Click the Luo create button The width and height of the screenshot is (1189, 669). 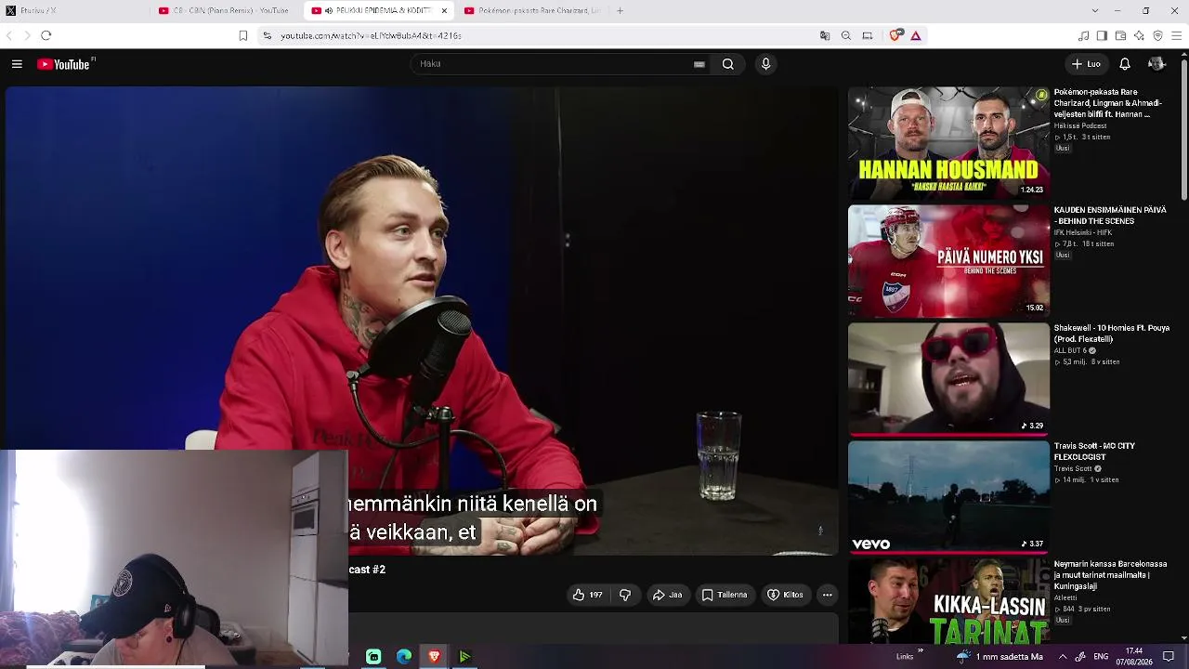pos(1086,64)
